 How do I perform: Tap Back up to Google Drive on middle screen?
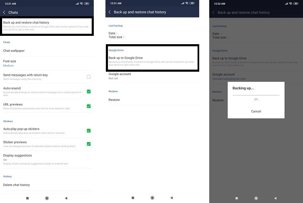pos(152,61)
